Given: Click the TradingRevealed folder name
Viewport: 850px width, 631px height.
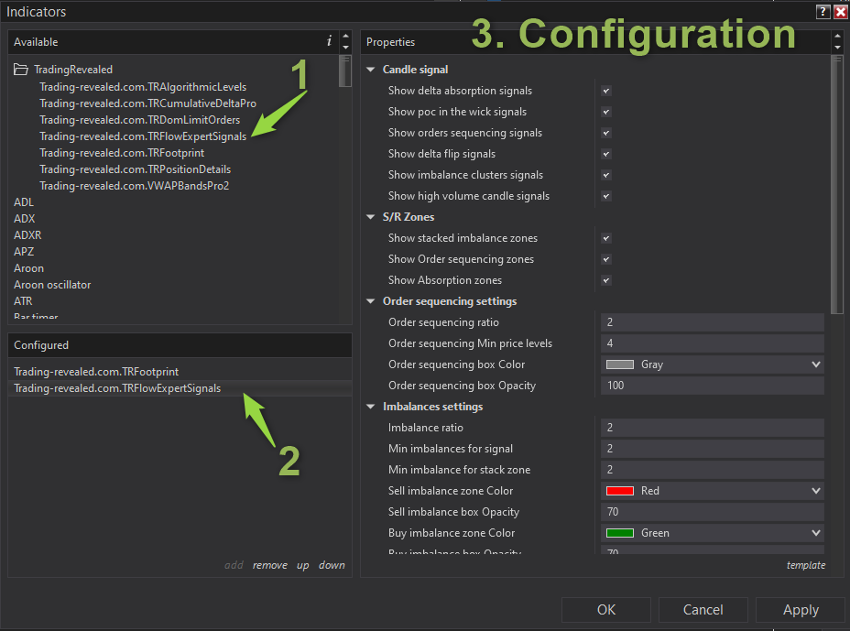Looking at the screenshot, I should (73, 70).
